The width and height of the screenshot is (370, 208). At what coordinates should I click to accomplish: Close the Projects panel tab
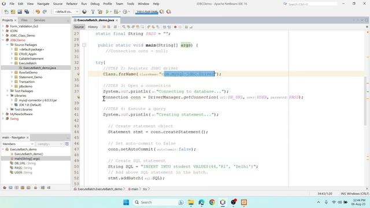click(x=16, y=20)
